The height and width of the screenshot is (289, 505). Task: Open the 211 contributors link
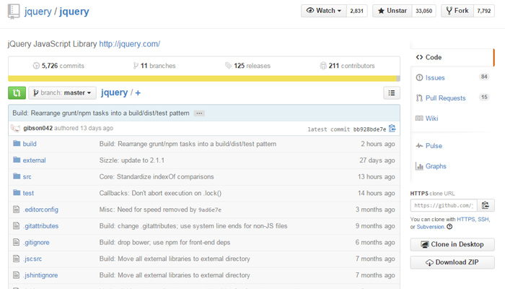[x=347, y=66]
